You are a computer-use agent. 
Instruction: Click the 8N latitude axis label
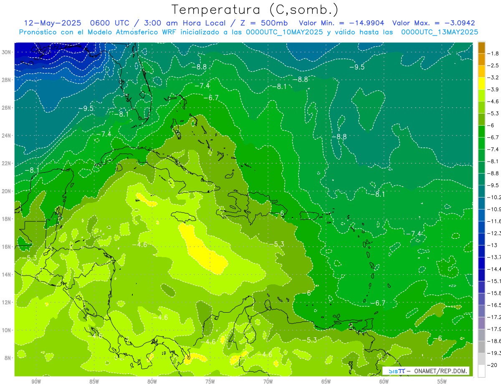point(8,358)
